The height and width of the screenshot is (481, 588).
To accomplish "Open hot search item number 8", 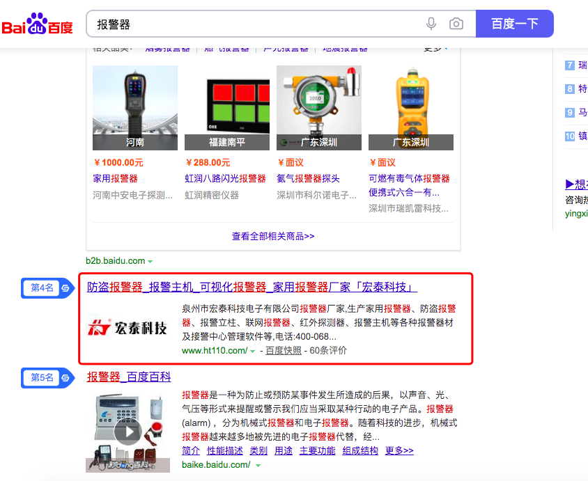I will click(x=576, y=89).
